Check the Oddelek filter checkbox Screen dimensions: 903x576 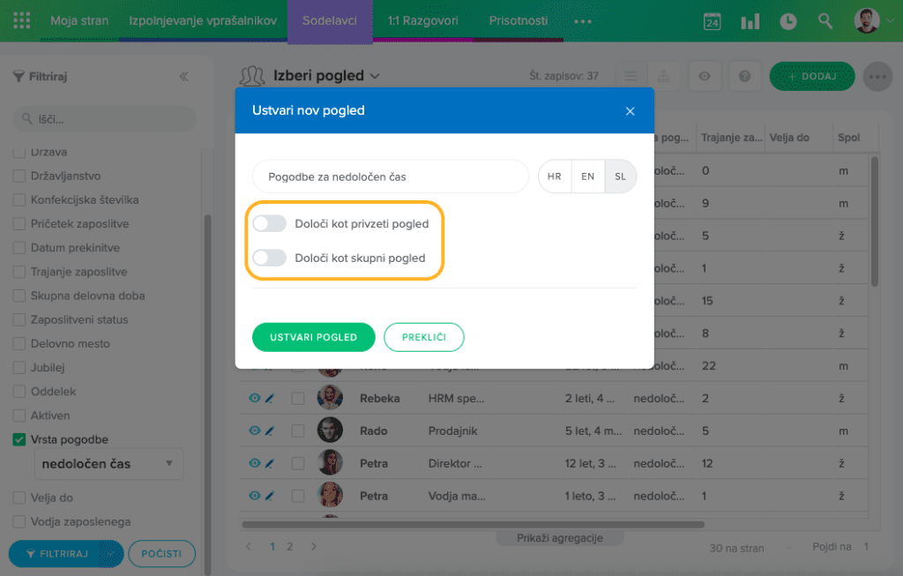coord(19,392)
